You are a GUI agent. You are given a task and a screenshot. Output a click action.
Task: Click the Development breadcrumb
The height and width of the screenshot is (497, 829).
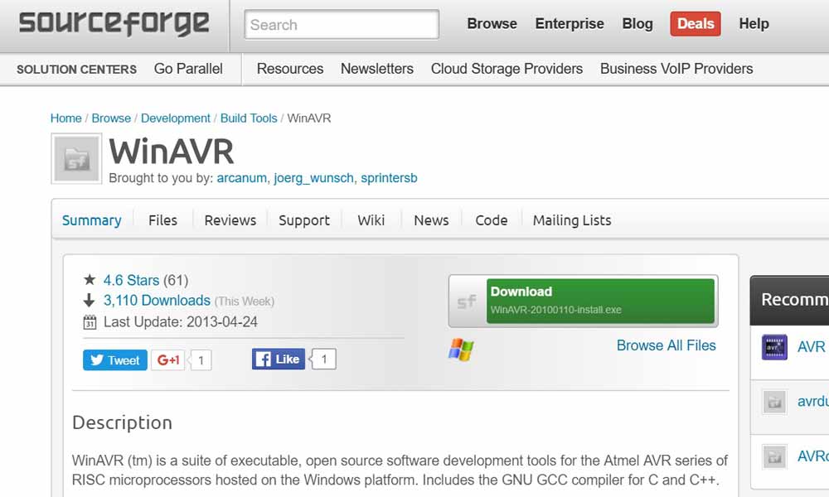176,118
